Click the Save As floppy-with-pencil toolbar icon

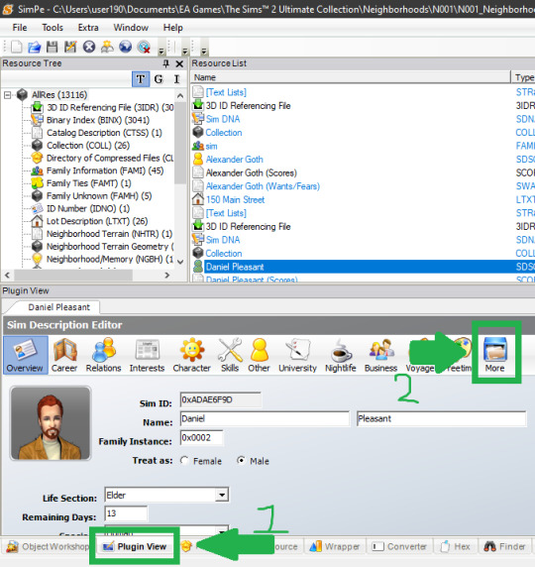tap(70, 47)
